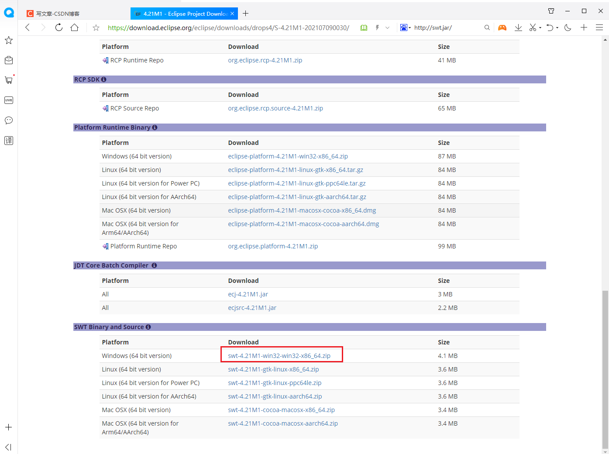Click inside the address bar URL
The image size is (609, 454).
[228, 28]
